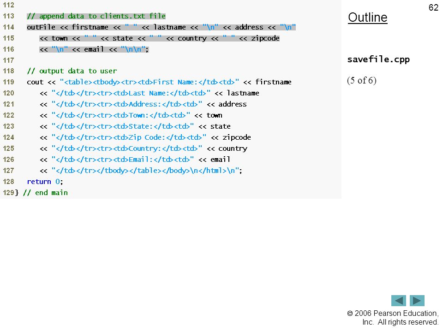Click the Town line 122

(131, 115)
